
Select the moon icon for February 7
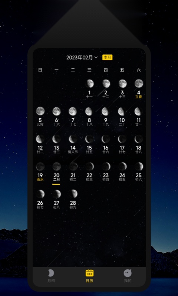(73, 111)
